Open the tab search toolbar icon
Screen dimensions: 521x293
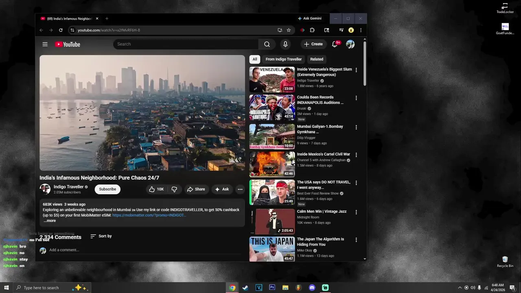(x=326, y=30)
